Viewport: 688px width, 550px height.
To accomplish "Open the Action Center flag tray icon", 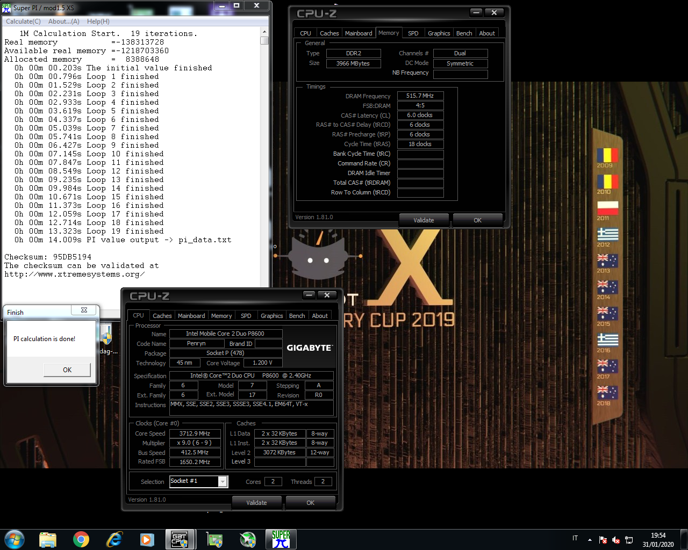I will click(x=603, y=540).
